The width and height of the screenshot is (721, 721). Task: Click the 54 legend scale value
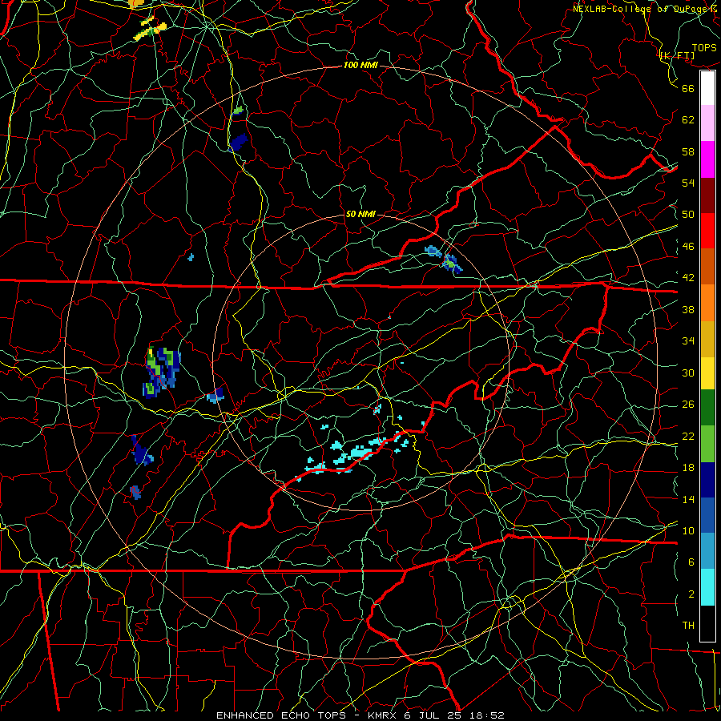(688, 183)
